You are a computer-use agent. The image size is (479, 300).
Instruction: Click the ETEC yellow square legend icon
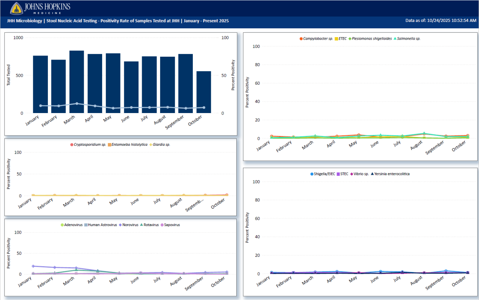[x=336, y=39]
